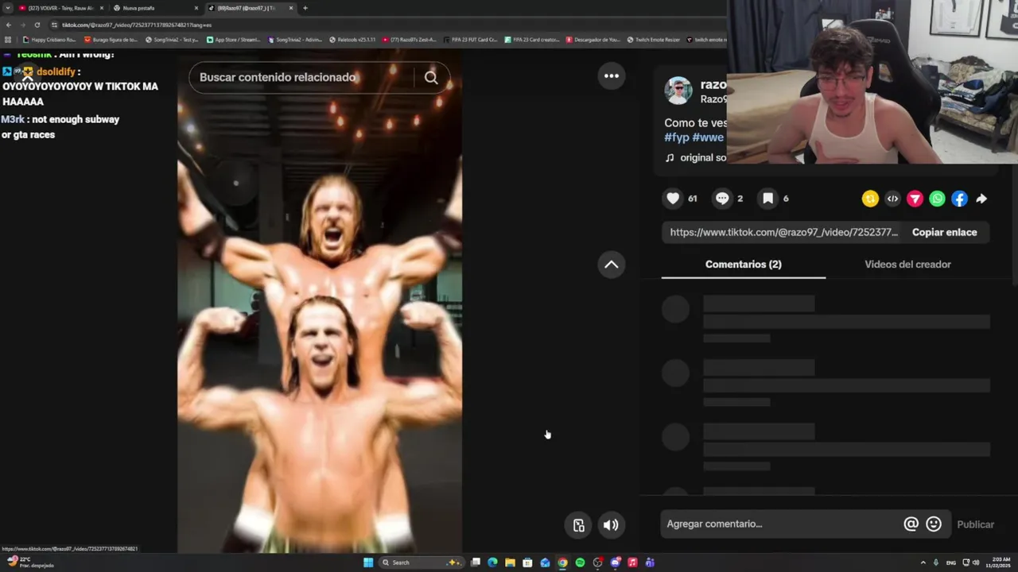Click the 'original so...' music note link
Image resolution: width=1018 pixels, height=572 pixels.
[x=696, y=157]
